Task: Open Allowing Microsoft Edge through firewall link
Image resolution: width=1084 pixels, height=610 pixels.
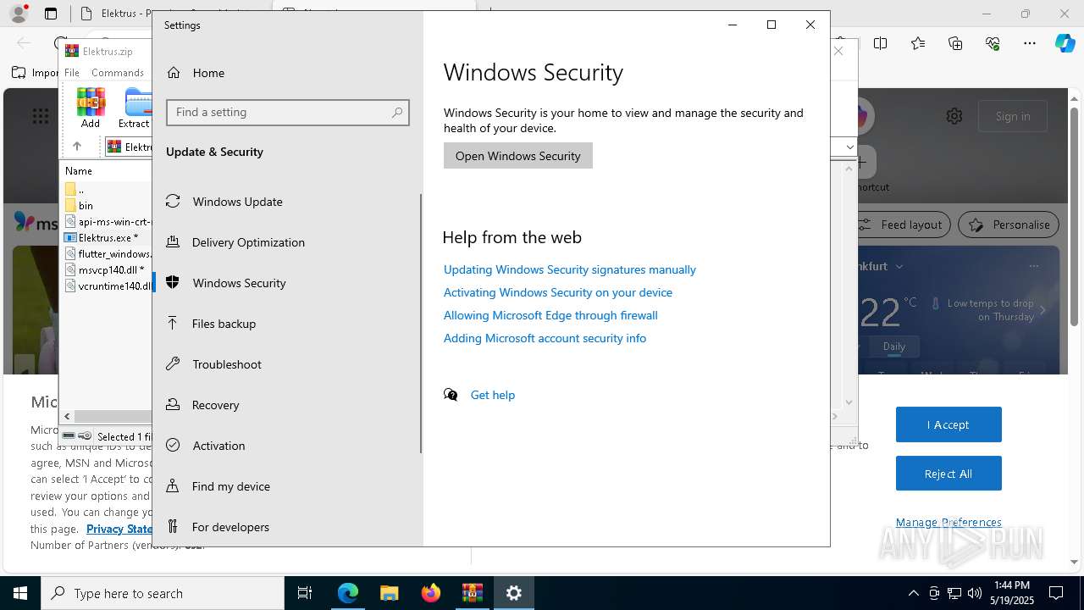Action: [550, 315]
